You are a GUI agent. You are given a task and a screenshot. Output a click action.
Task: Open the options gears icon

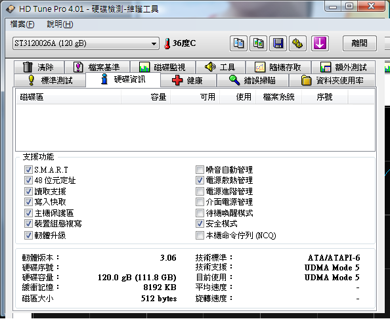pyautogui.click(x=297, y=43)
